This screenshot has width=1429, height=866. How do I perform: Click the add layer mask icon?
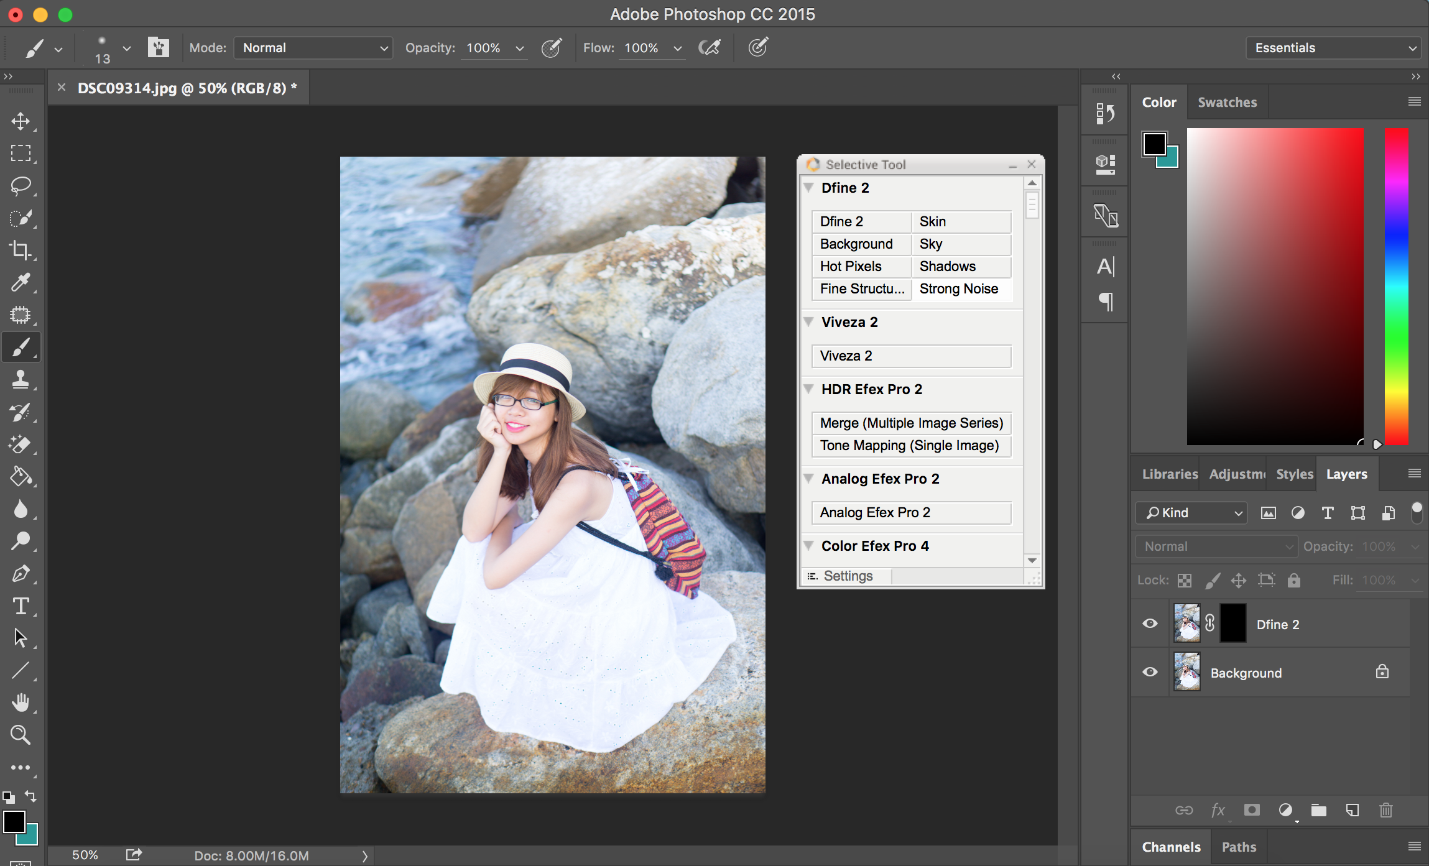1251,810
